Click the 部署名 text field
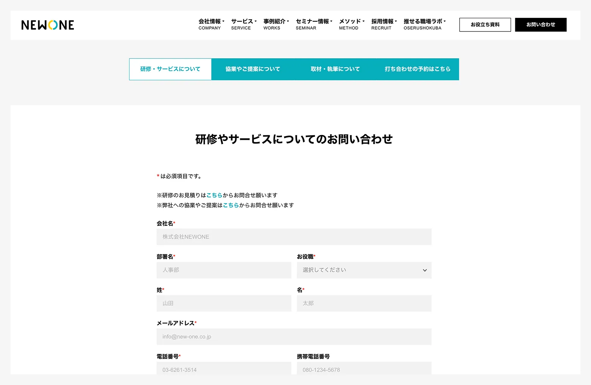 point(224,270)
